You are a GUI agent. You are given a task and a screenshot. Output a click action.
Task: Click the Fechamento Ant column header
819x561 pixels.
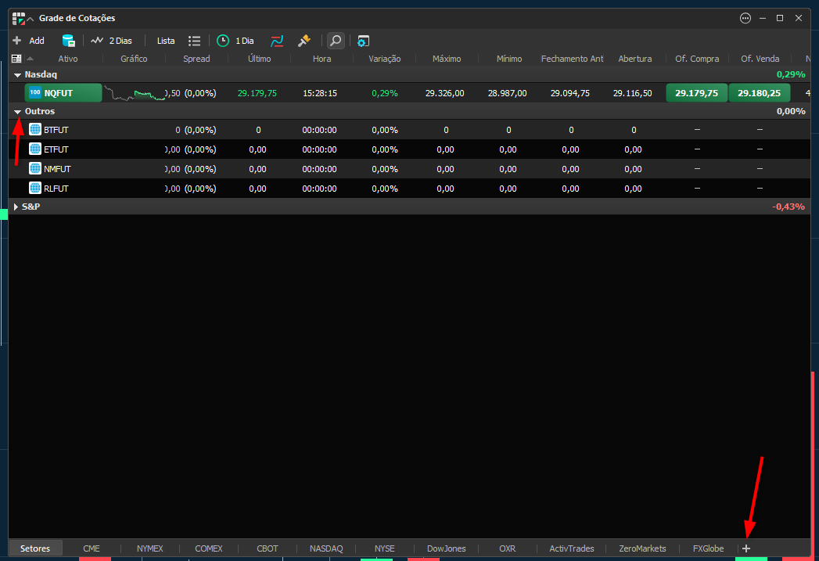coord(572,59)
